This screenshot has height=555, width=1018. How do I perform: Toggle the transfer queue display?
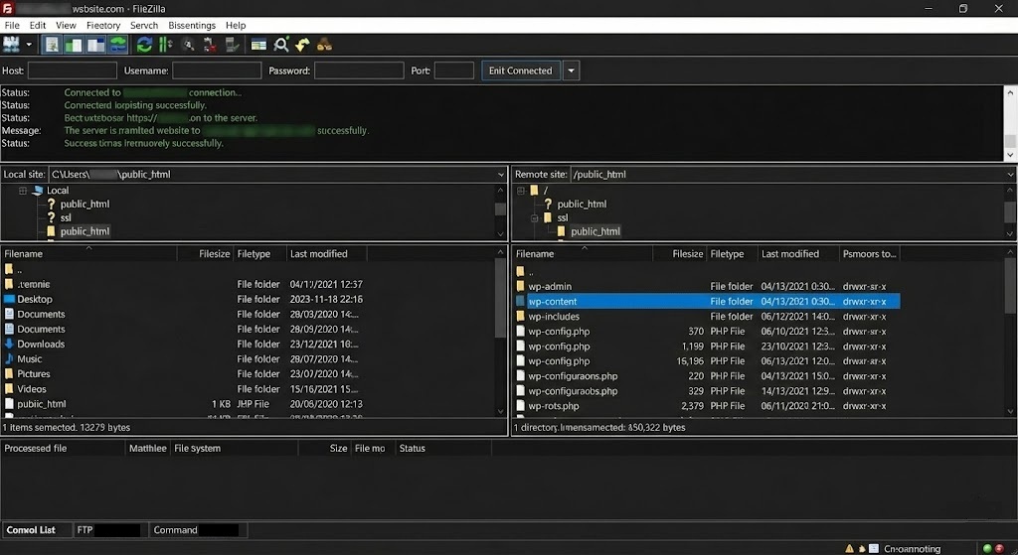pos(118,44)
